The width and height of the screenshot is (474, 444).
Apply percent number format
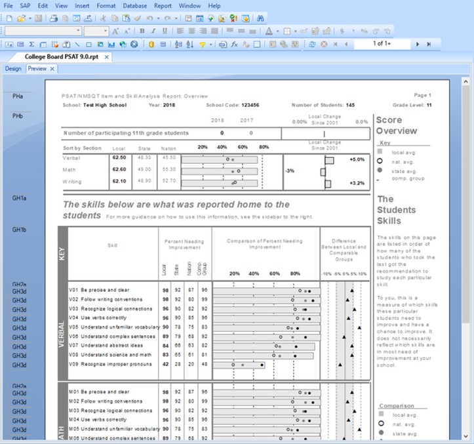tap(365, 31)
